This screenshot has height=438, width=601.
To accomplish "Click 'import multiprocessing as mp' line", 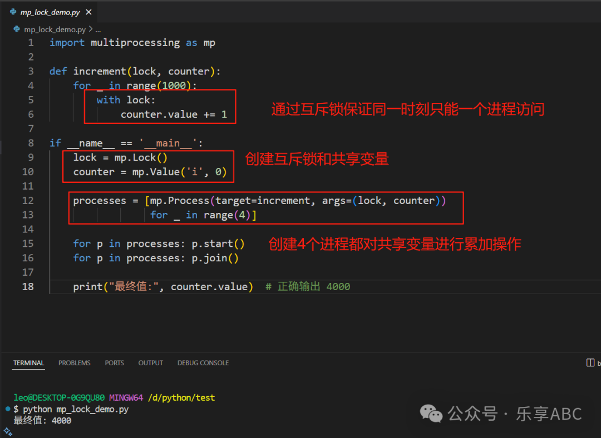I will click(x=132, y=42).
